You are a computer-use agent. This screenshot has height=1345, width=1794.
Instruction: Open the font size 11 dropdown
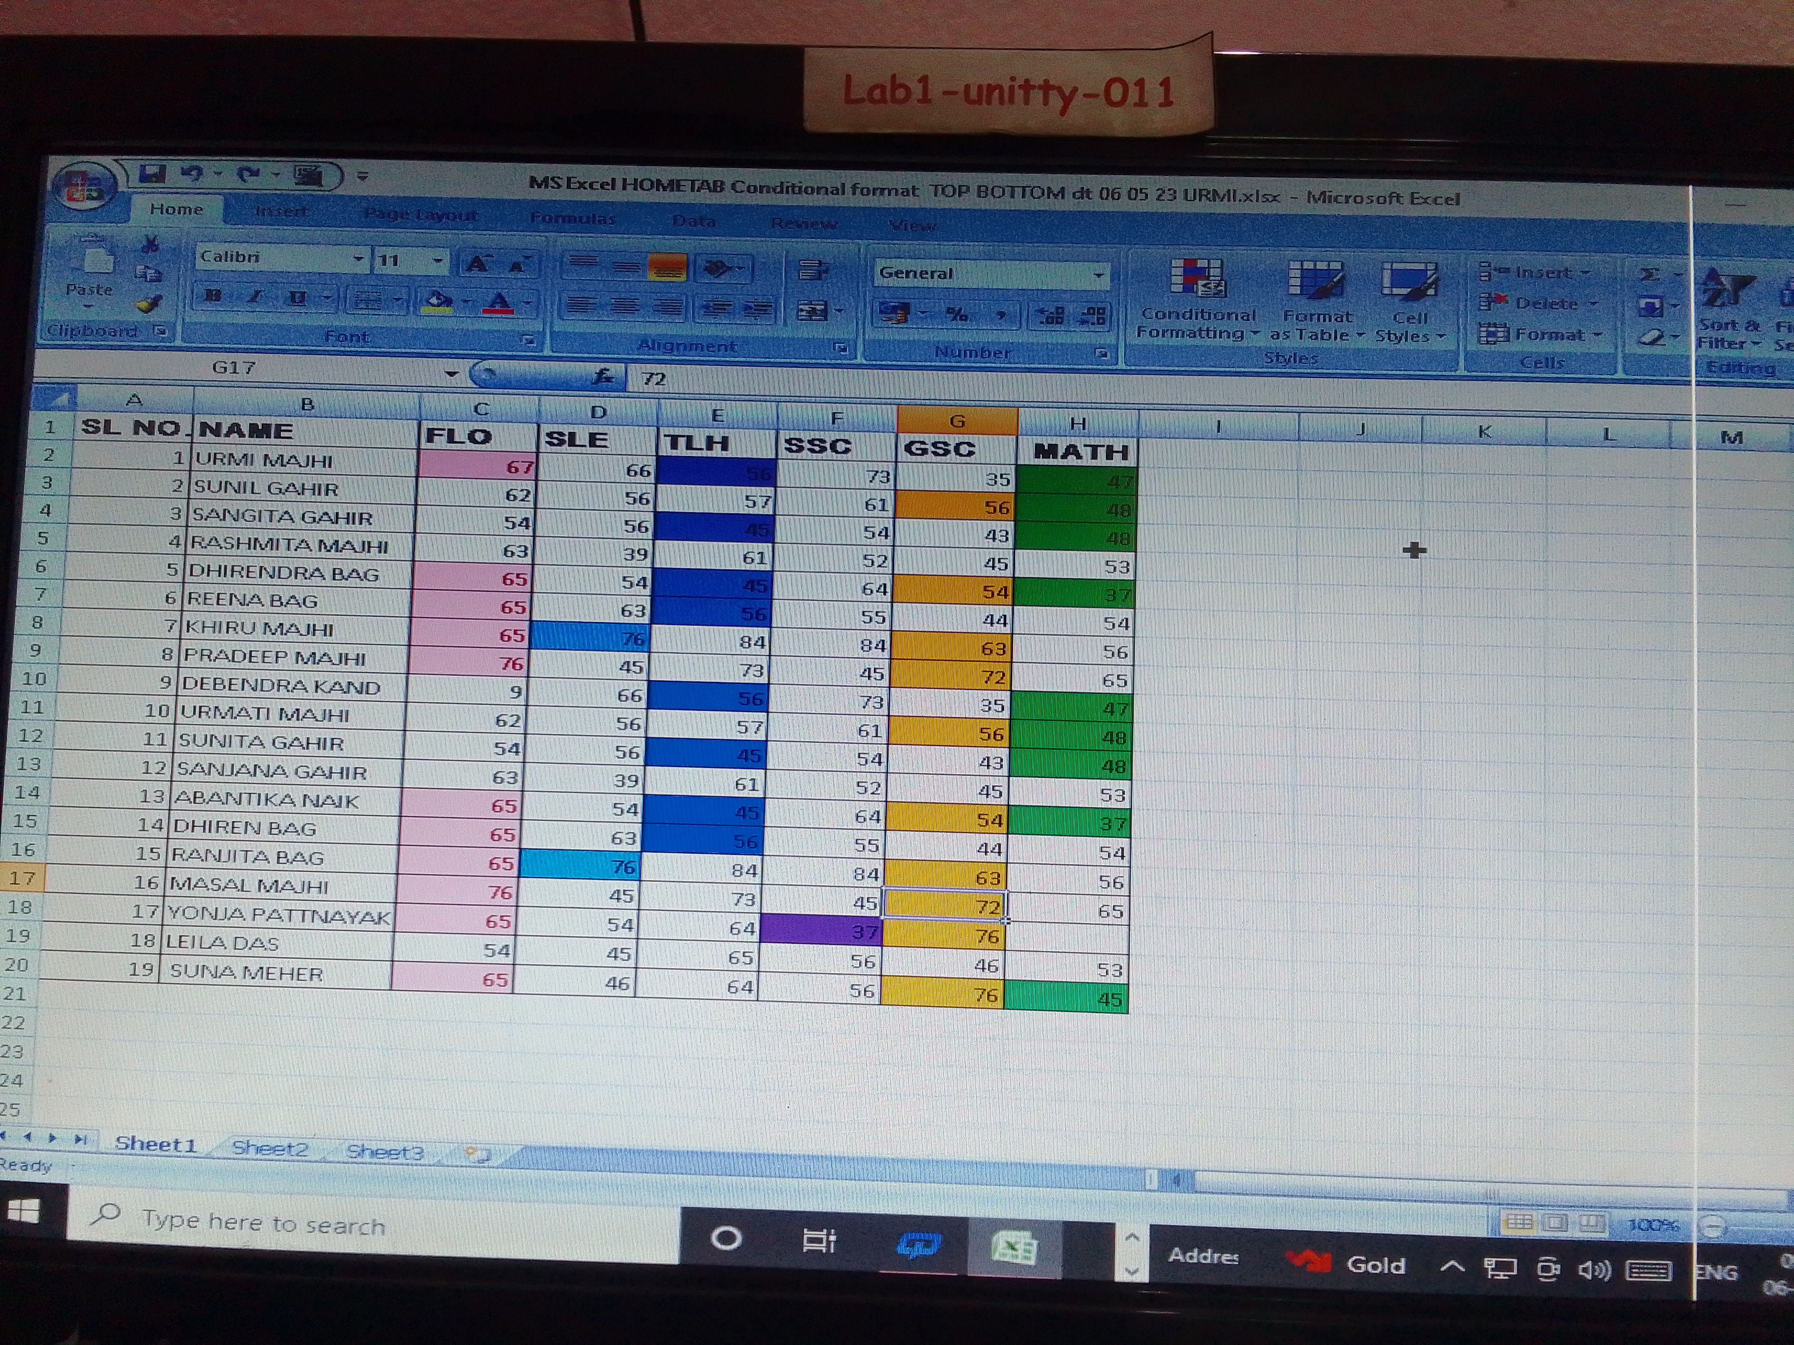pyautogui.click(x=437, y=260)
